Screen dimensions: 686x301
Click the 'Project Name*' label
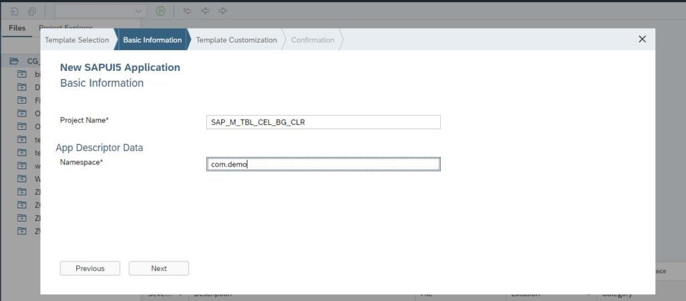point(84,120)
